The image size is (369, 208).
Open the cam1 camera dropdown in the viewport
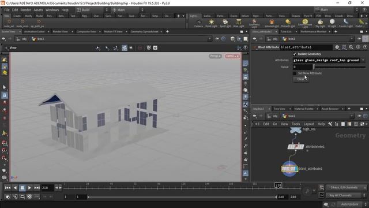232,56
